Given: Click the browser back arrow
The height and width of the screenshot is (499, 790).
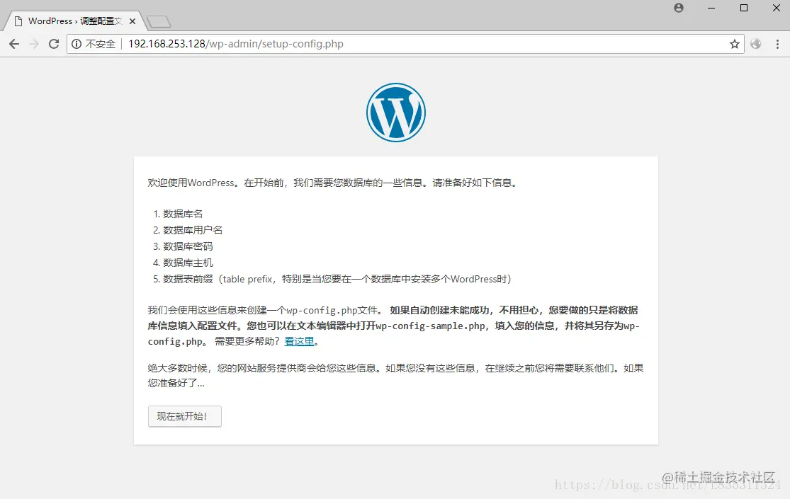Looking at the screenshot, I should [14, 44].
